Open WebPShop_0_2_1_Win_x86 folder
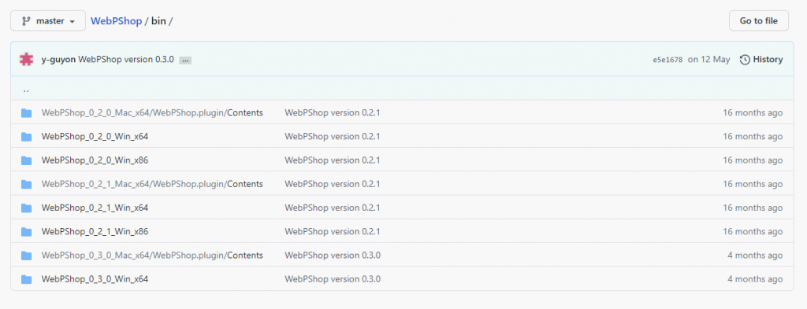Screen dimensions: 807x309 tap(95, 231)
